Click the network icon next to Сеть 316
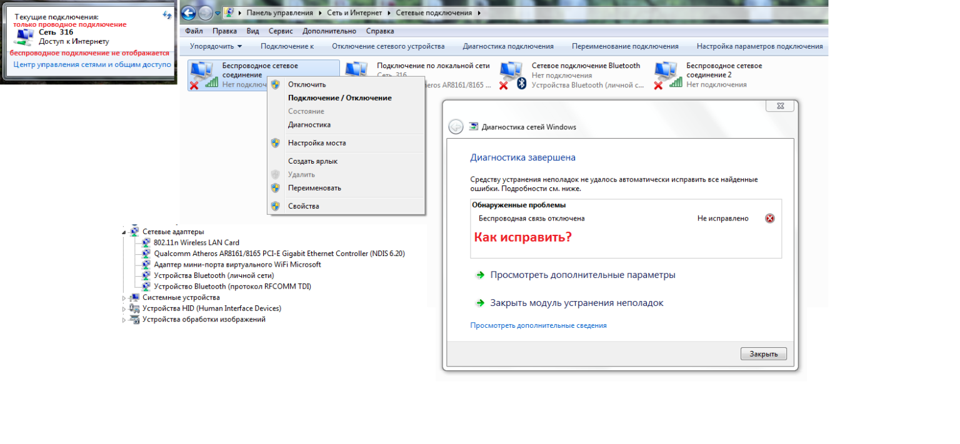 point(24,37)
